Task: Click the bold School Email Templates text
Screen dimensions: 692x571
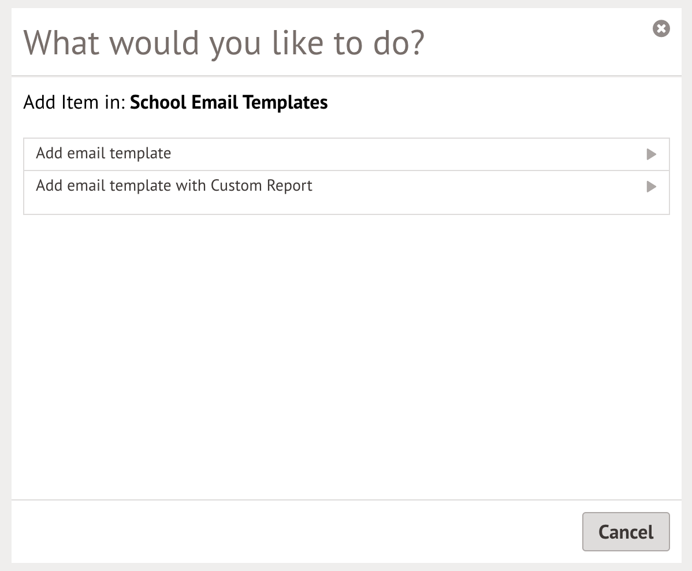Action: click(x=229, y=103)
